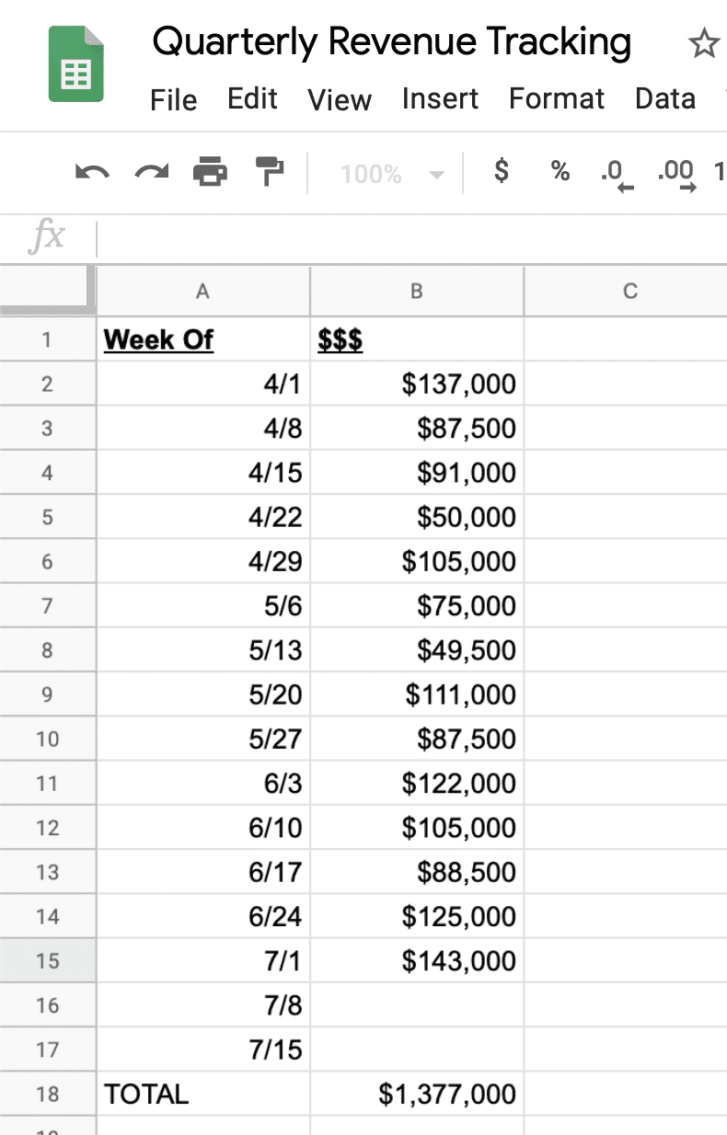Apply percent format icon
This screenshot has width=727, height=1135.
point(560,170)
